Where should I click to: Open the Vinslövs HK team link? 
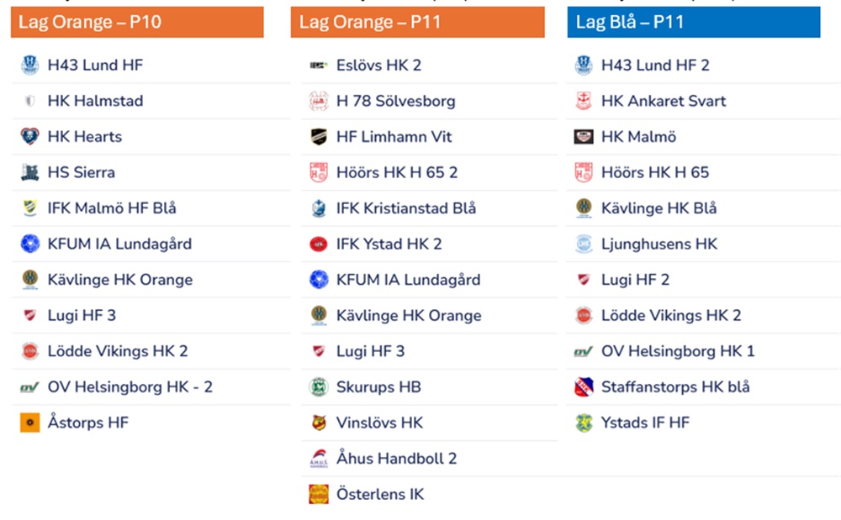380,423
